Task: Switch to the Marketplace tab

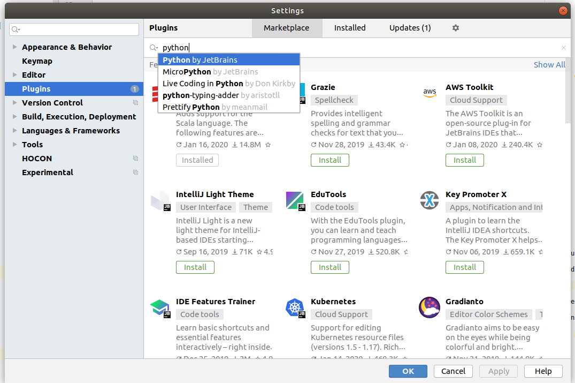Action: click(x=287, y=28)
